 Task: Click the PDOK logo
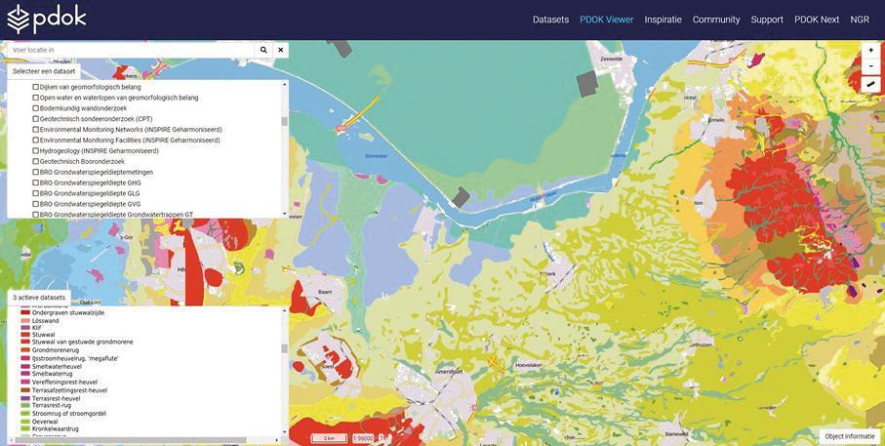point(46,20)
